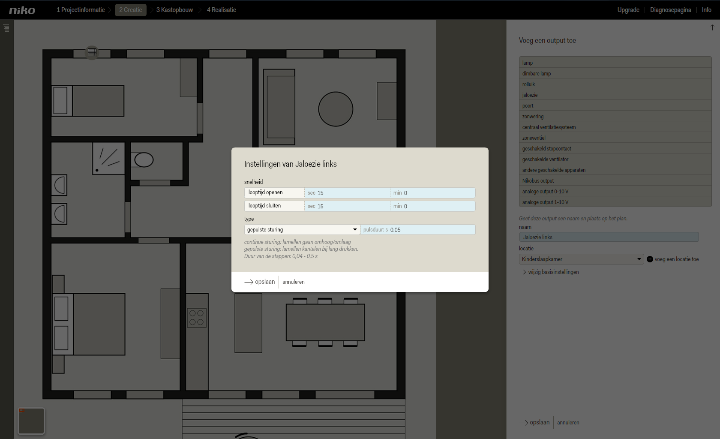Click the floor plan thumbnail
Image resolution: width=720 pixels, height=439 pixels.
coord(31,421)
